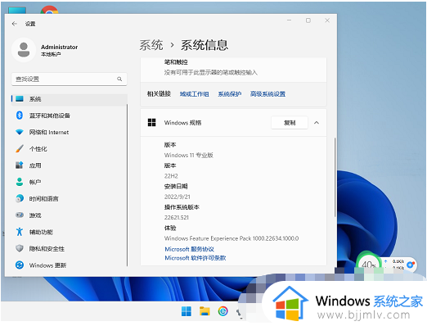
Task: Open the 系统保护 link
Action: [230, 94]
